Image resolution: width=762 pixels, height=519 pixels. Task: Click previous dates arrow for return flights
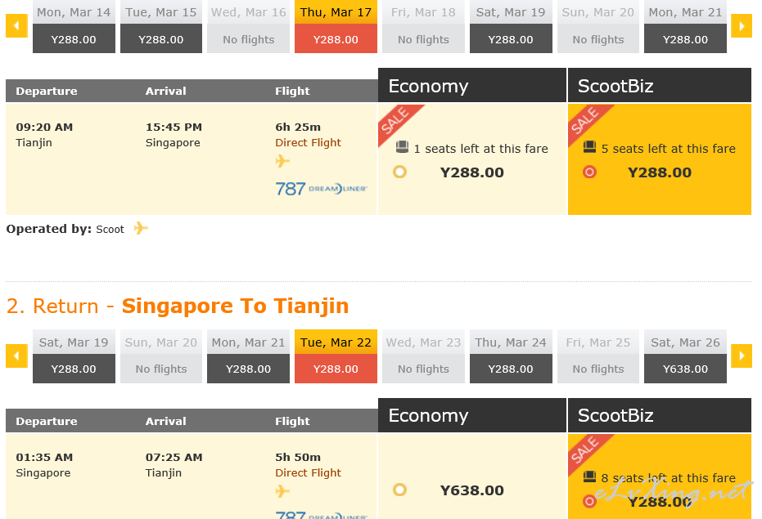coord(16,356)
